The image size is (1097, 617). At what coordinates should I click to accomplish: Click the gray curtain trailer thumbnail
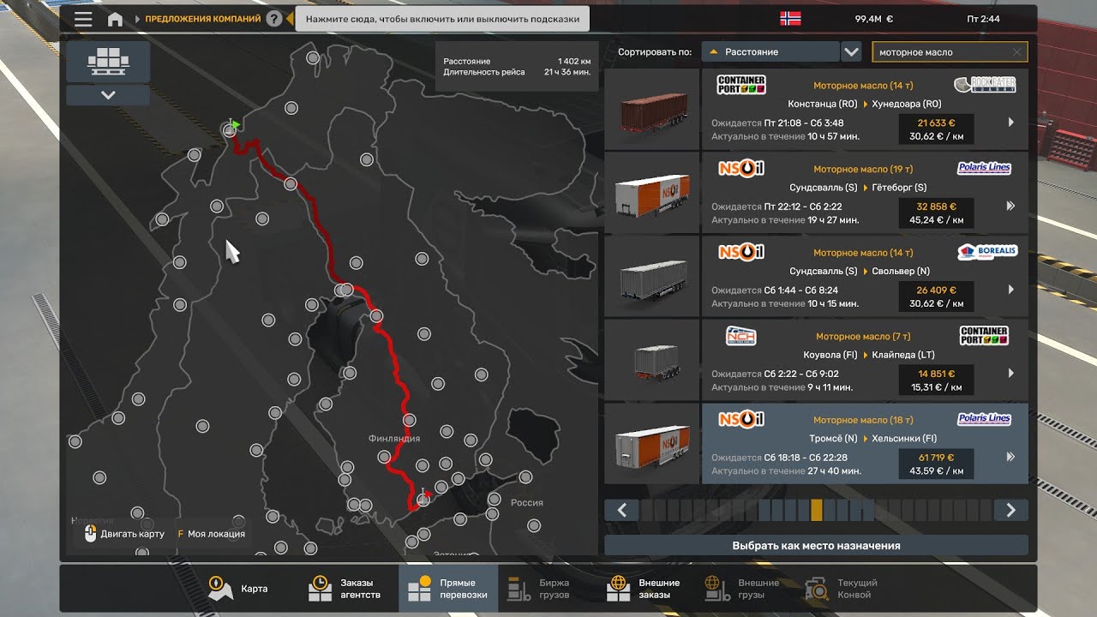(651, 276)
